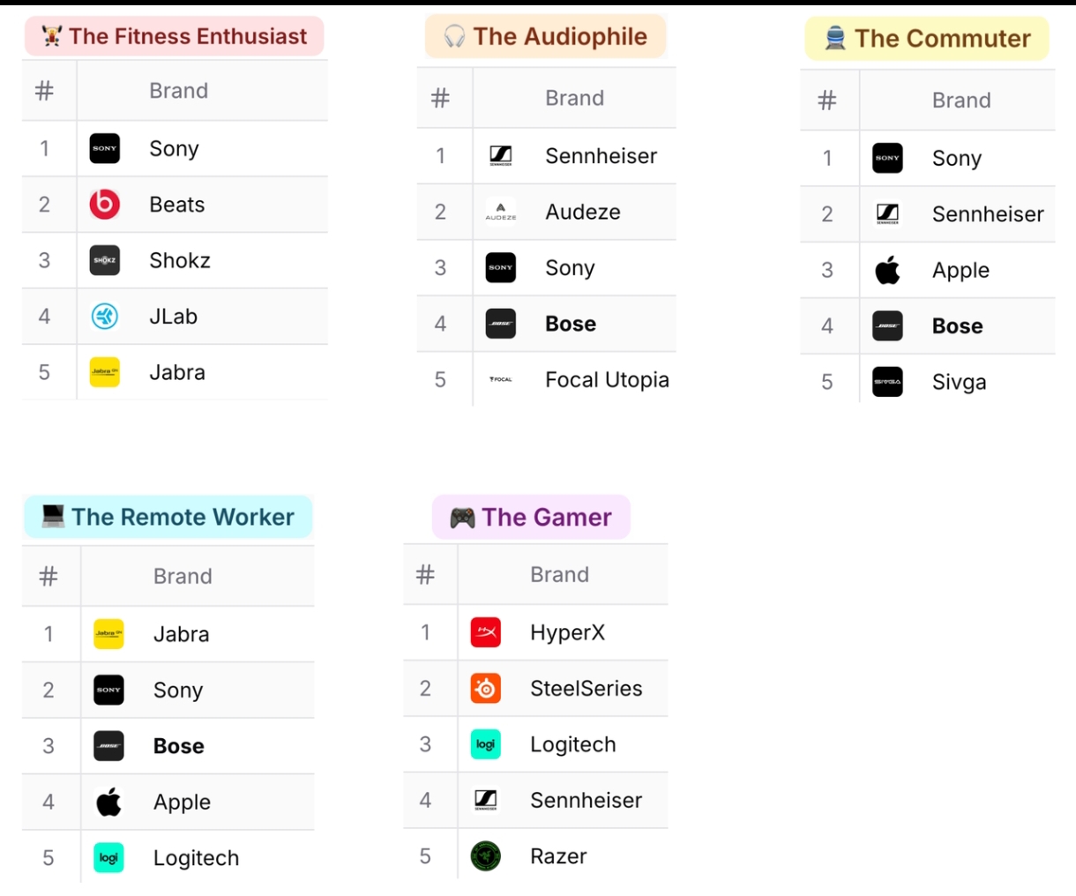Click the Beats logo in the Fitness Enthusiast table

pyautogui.click(x=105, y=205)
